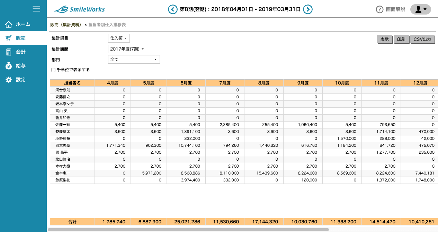This screenshot has height=232, width=438.
Task: Open the 部門 全て dropdown
Action: 134,59
